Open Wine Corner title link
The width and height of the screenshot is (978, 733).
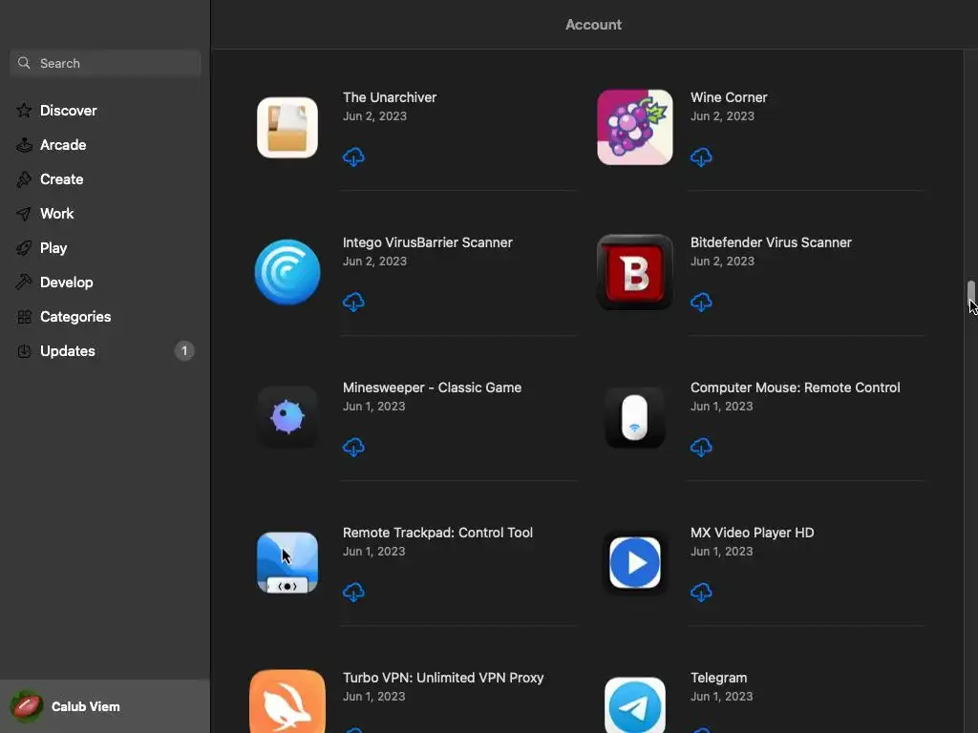point(729,97)
